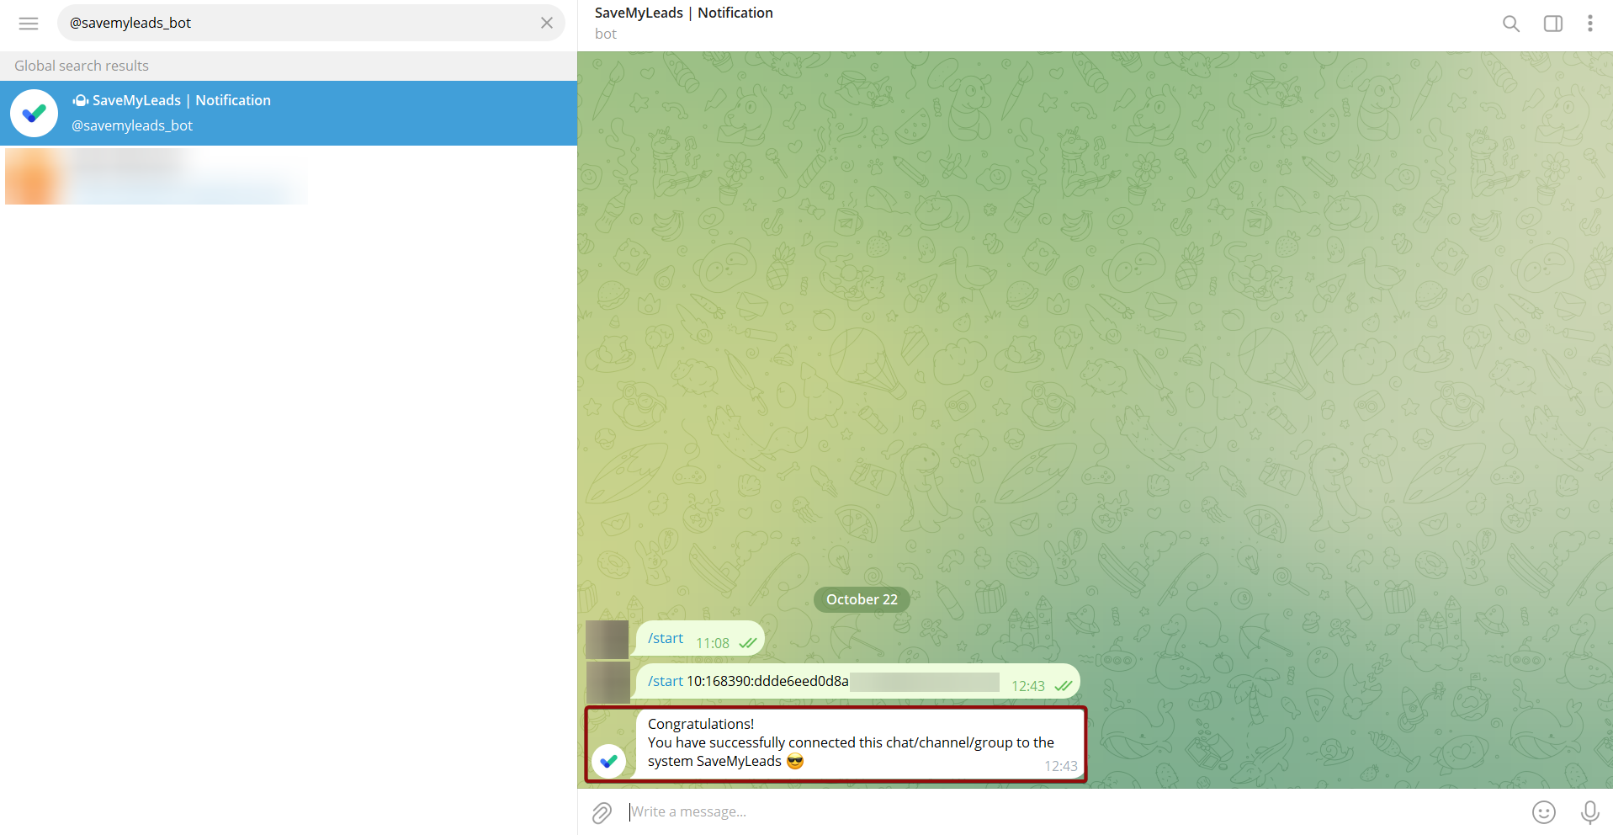Toggle the chat sidebar layout icon

pos(1552,24)
